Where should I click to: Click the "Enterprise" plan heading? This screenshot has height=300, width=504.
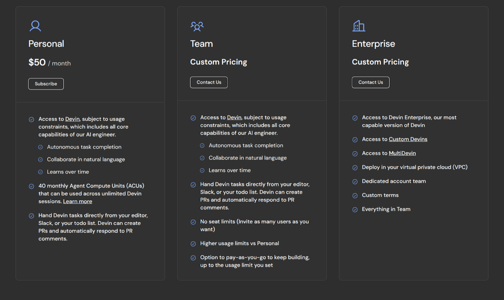pos(373,44)
